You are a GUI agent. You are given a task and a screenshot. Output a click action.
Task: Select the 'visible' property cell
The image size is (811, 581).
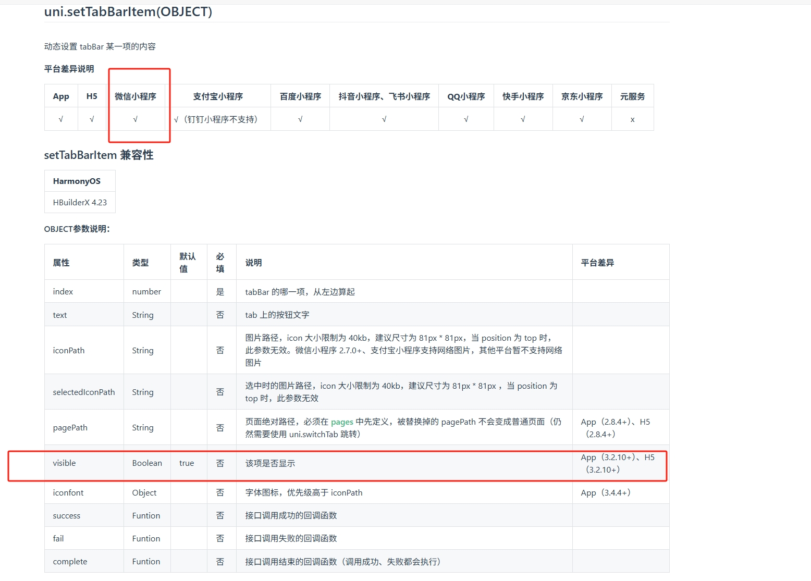84,463
